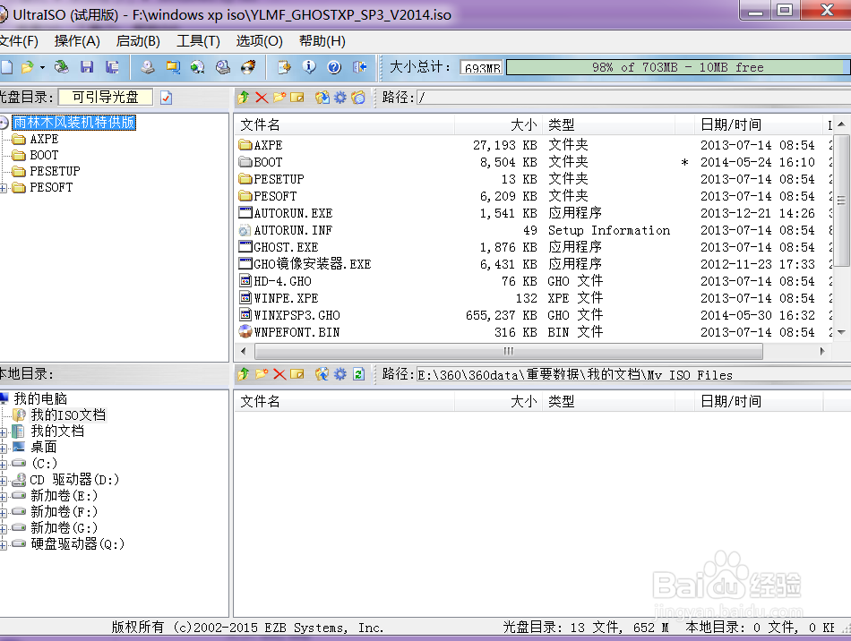The image size is (851, 641).
Task: Open the 工具(T) menu
Action: point(198,41)
